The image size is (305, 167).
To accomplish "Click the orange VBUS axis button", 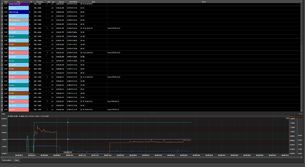I will tap(292, 117).
